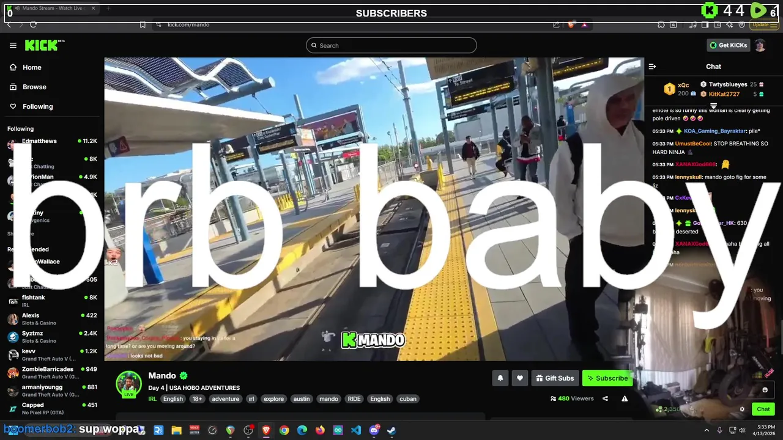Select the explore tag
783x440 pixels.
[x=273, y=399]
